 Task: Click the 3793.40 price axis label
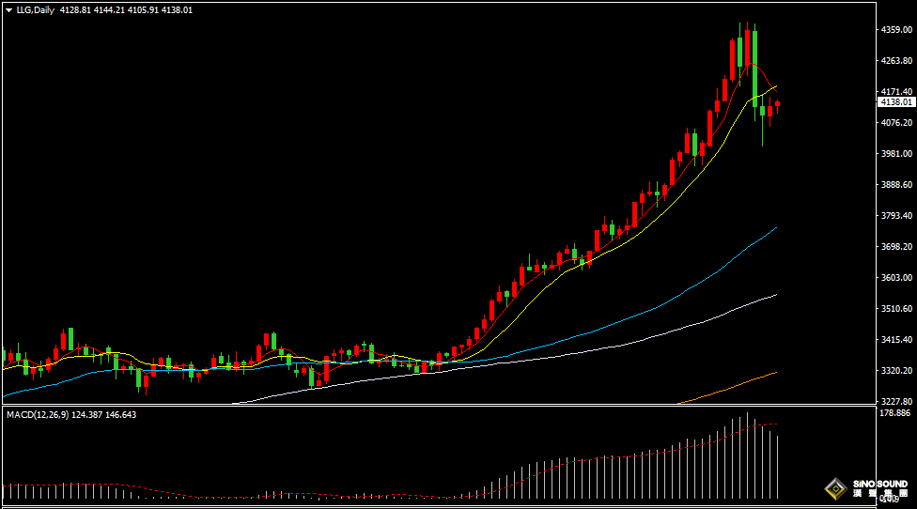pos(895,216)
